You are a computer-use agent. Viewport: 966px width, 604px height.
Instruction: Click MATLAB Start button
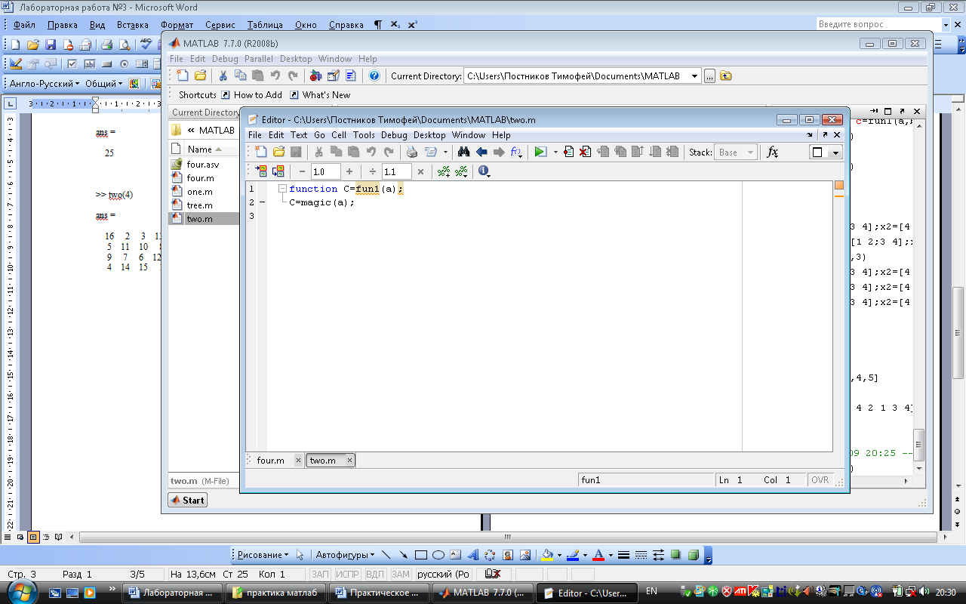tap(187, 500)
